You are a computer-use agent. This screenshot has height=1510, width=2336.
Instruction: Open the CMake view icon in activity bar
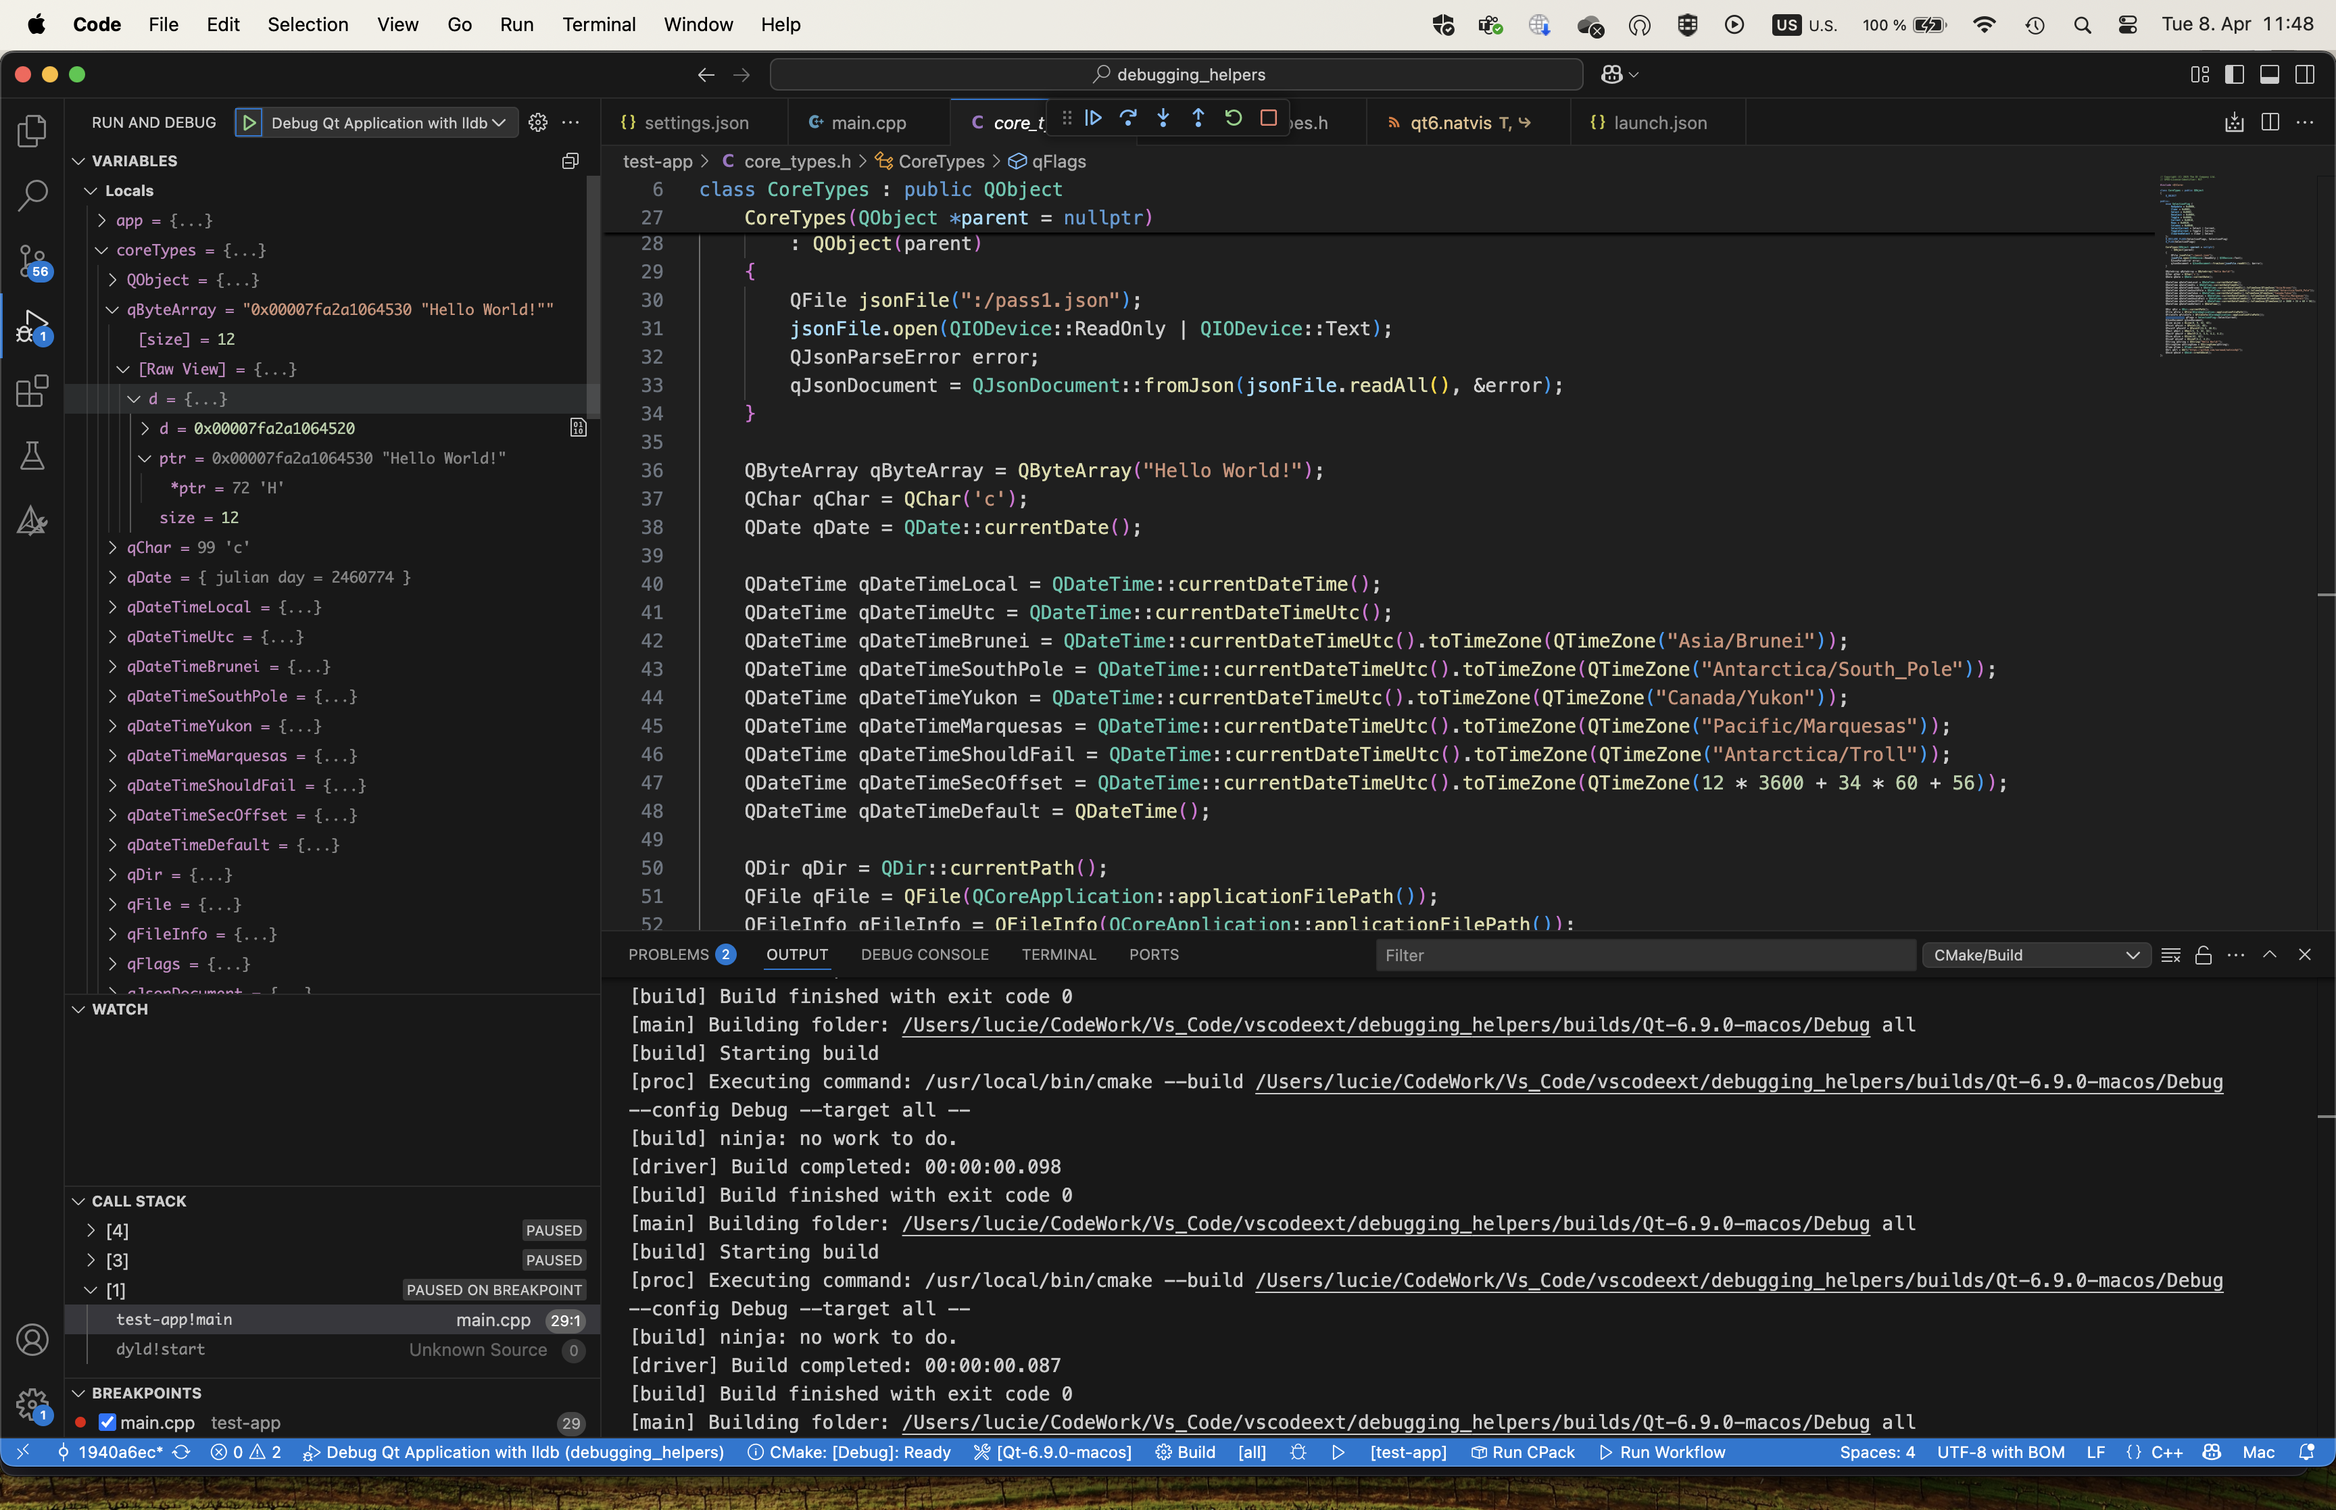(x=32, y=520)
